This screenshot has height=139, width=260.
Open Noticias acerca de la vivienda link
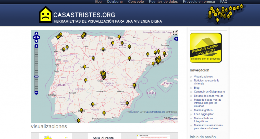point(207,82)
